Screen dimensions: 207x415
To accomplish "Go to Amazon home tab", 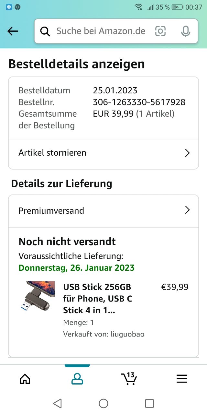I will tap(25, 379).
